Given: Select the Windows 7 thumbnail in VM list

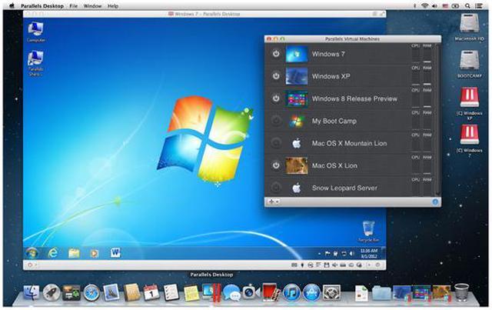Looking at the screenshot, I should (x=297, y=54).
